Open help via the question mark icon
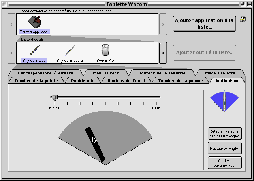 click(x=243, y=19)
